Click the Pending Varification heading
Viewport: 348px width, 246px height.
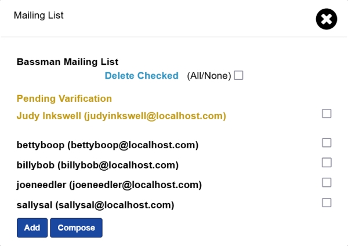pyautogui.click(x=64, y=98)
